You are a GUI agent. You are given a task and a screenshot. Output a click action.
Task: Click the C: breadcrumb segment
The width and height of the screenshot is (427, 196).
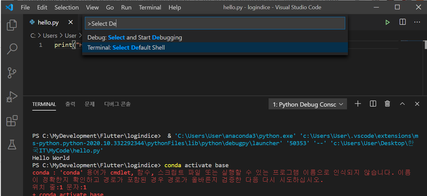pos(33,36)
